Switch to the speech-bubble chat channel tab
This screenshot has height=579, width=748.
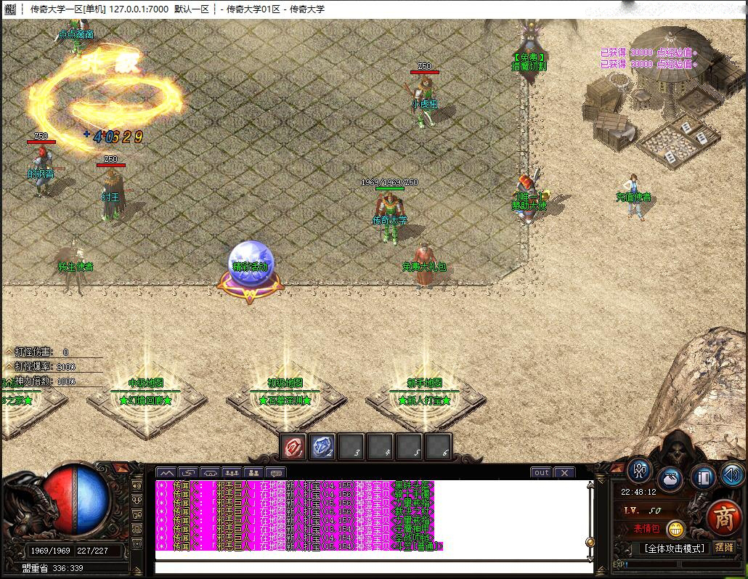click(276, 473)
